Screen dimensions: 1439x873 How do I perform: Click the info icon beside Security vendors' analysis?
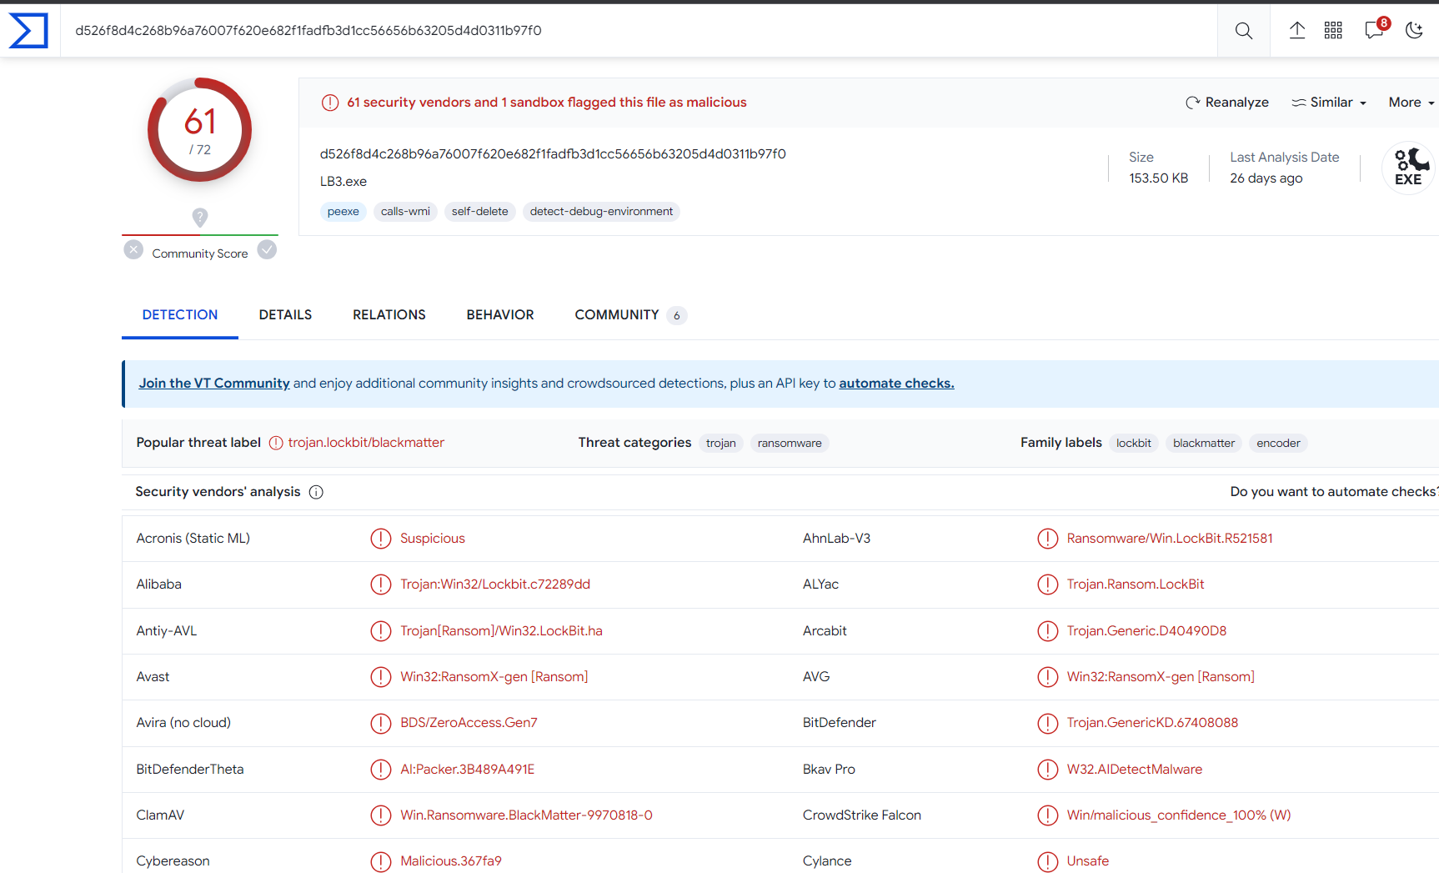pyautogui.click(x=316, y=492)
